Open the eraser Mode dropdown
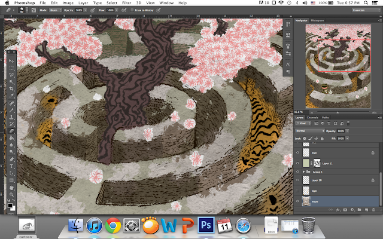Image resolution: width=383 pixels, height=239 pixels. coord(56,10)
